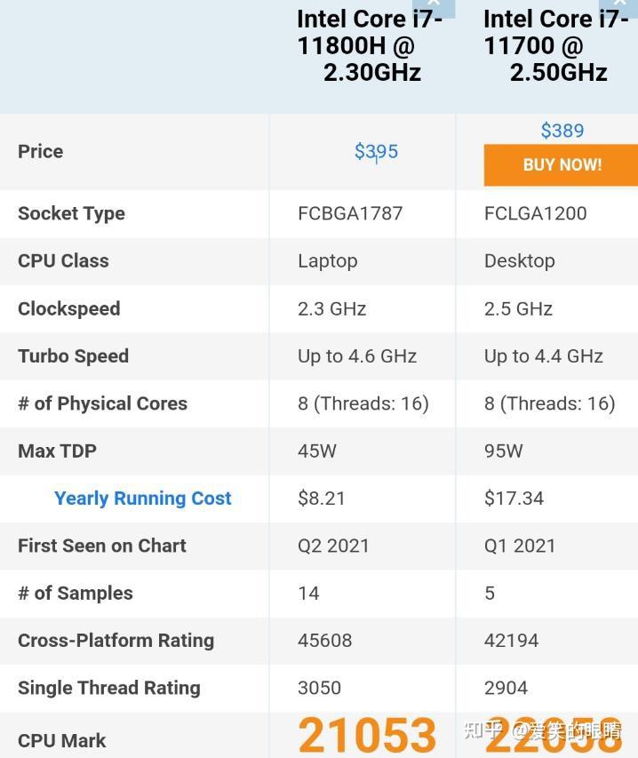638x758 pixels.
Task: Click the Intel Core i7-11800H heading
Action: point(369,44)
